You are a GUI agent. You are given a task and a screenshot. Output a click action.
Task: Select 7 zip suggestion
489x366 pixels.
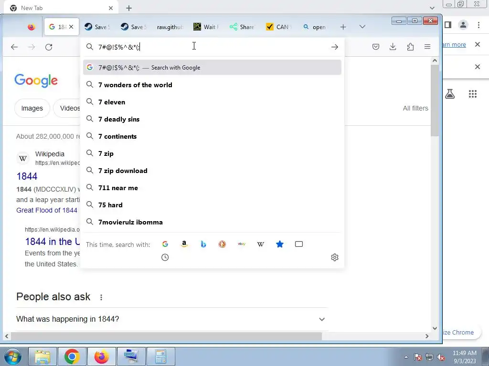(212, 153)
